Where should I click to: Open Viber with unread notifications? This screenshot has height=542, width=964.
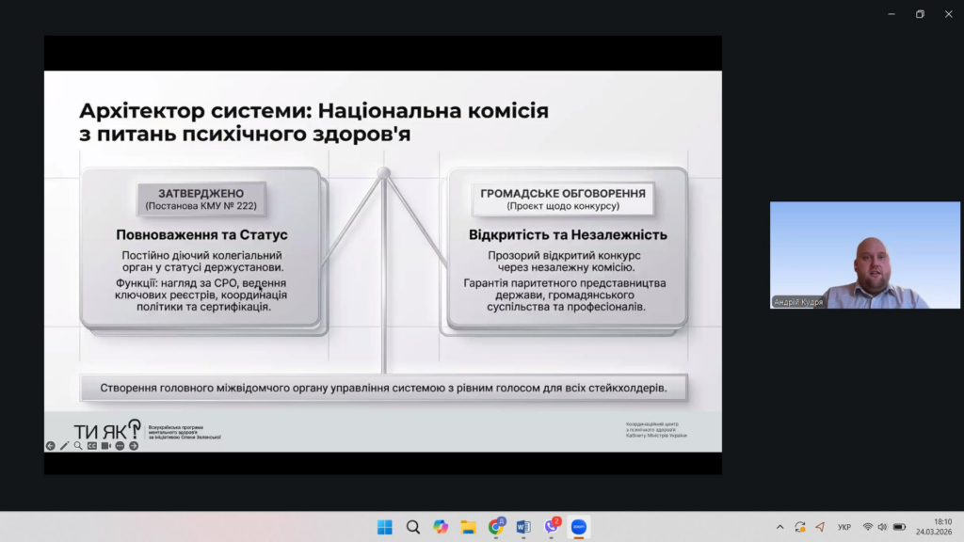coord(552,527)
